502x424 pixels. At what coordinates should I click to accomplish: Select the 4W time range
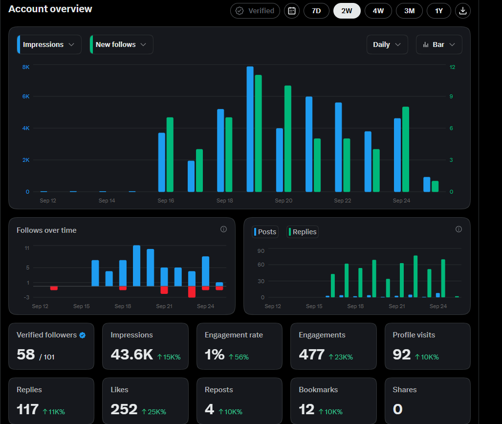(x=378, y=11)
